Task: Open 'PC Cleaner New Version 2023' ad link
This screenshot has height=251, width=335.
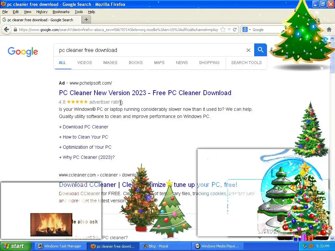Action: 145,93
